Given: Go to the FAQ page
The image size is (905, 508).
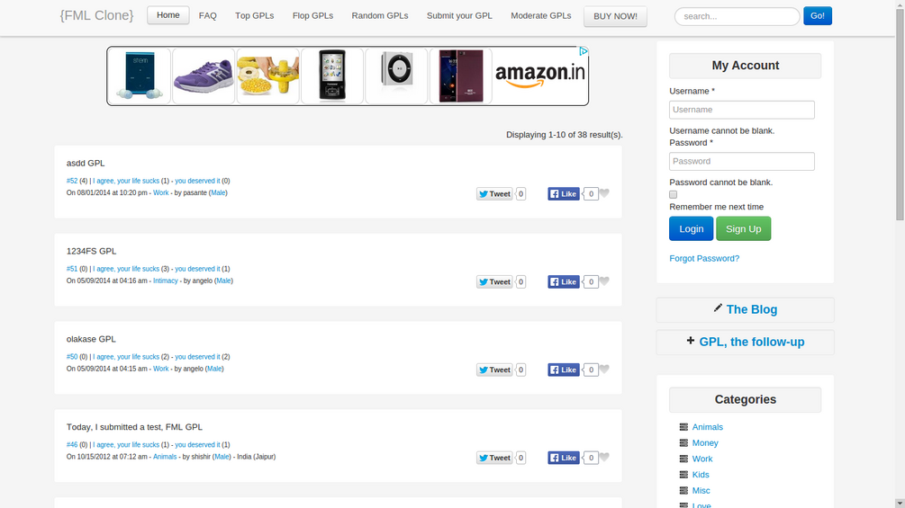Looking at the screenshot, I should click(x=208, y=15).
